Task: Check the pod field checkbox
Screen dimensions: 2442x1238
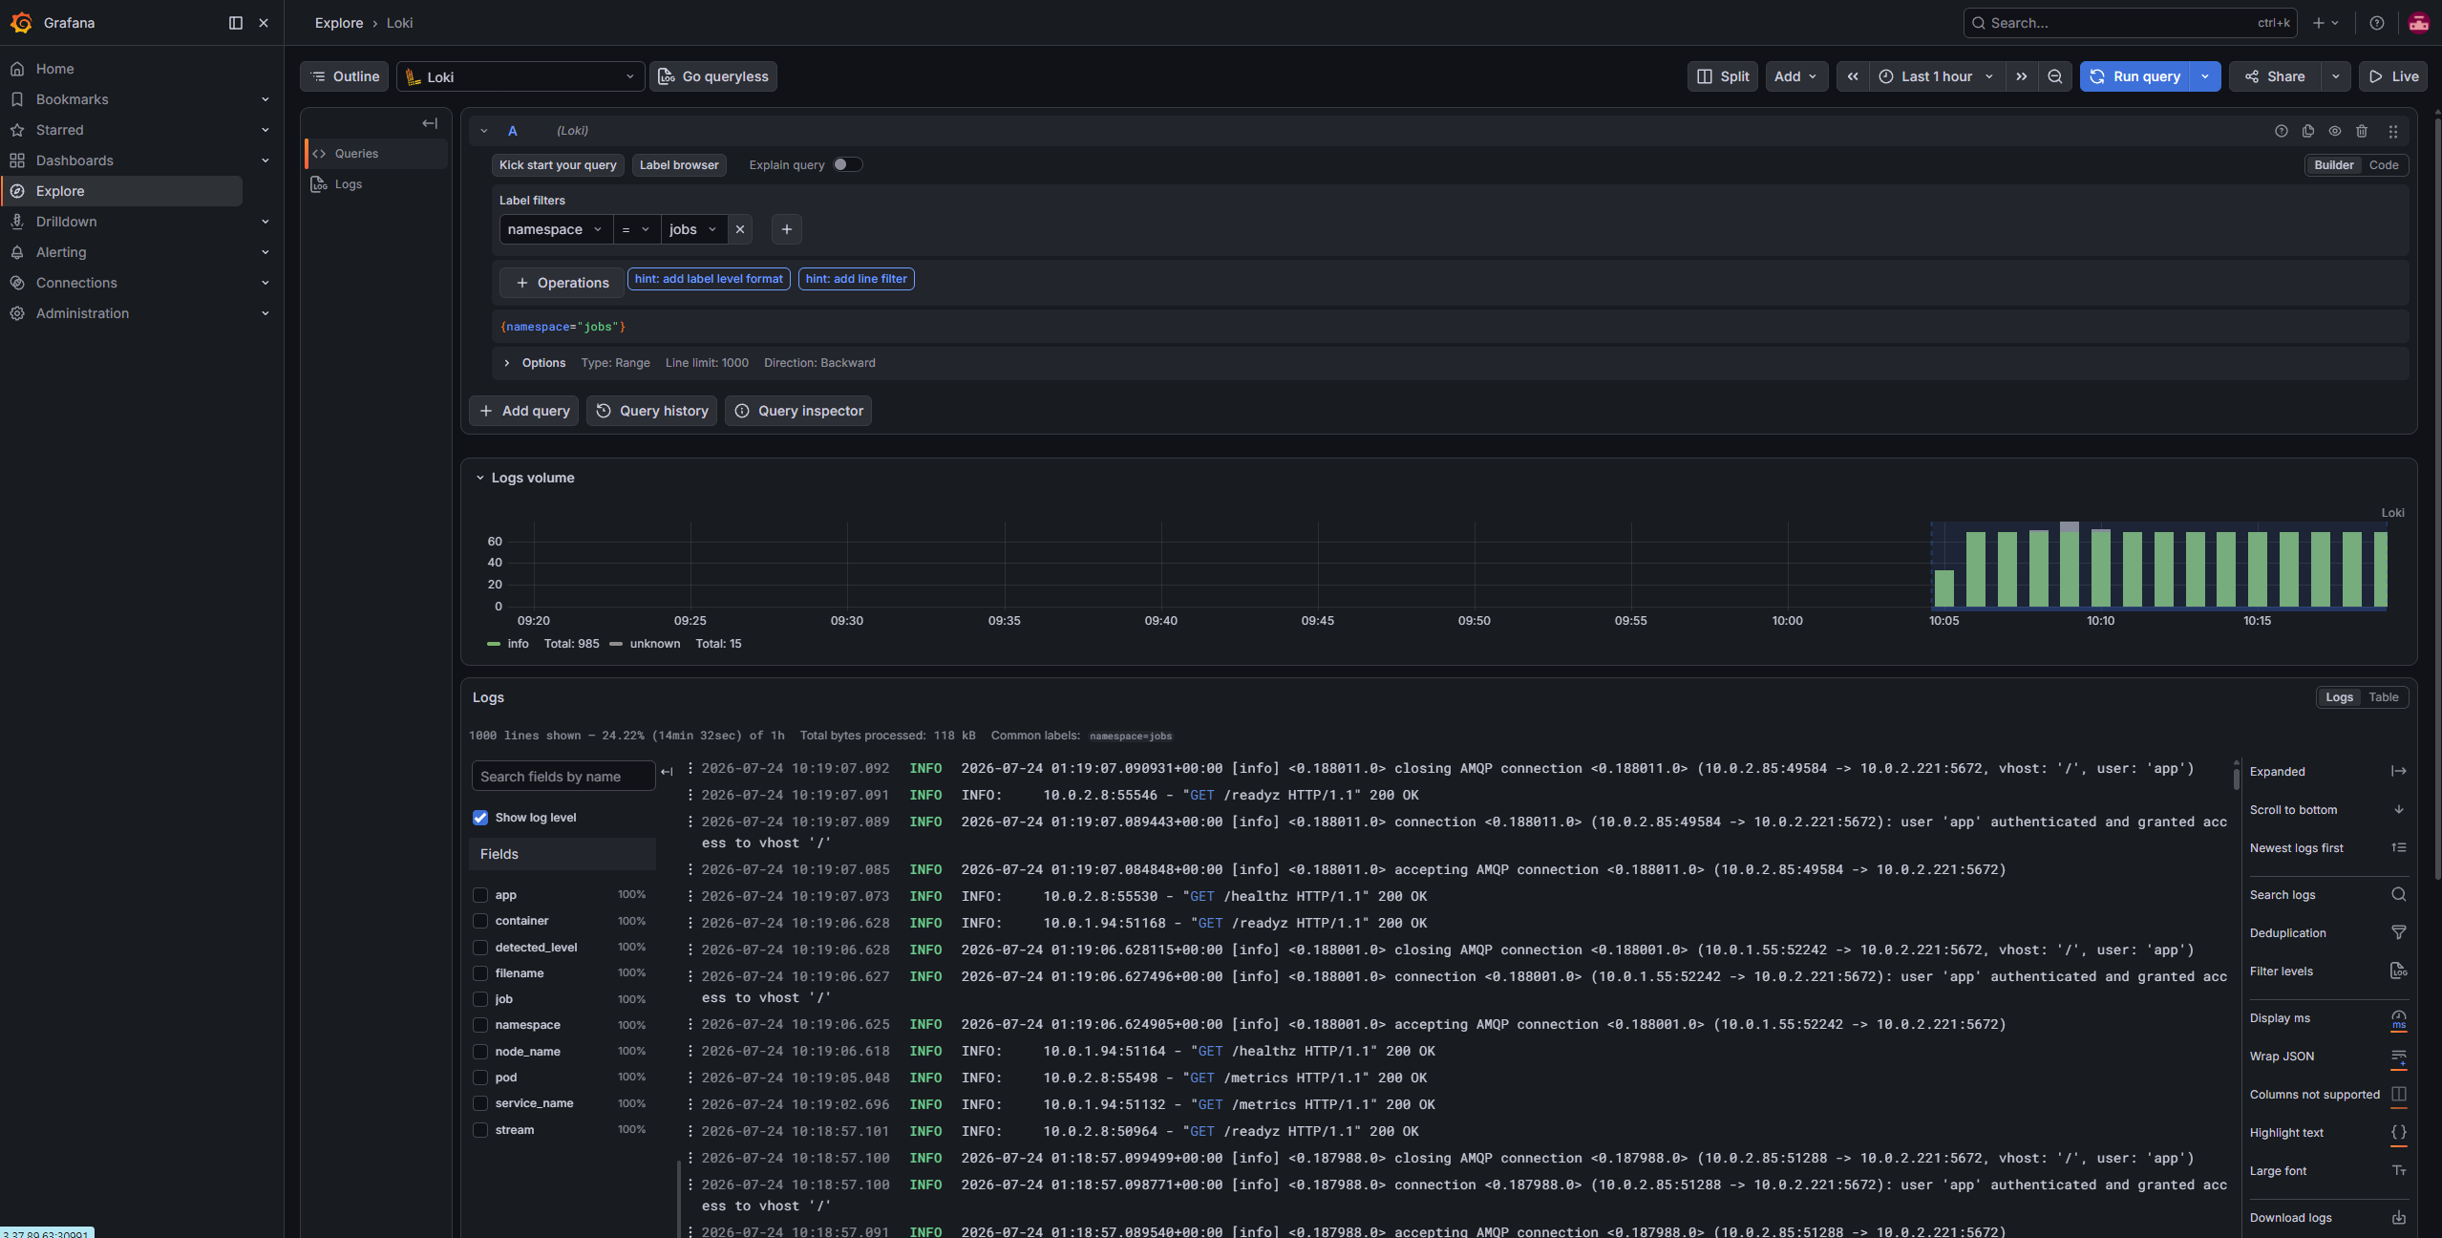Action: click(x=480, y=1078)
